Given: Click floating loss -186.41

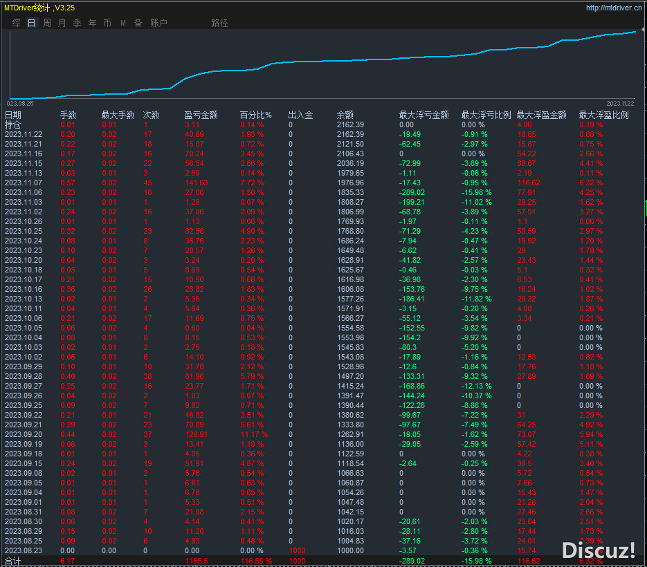Looking at the screenshot, I should click(412, 299).
